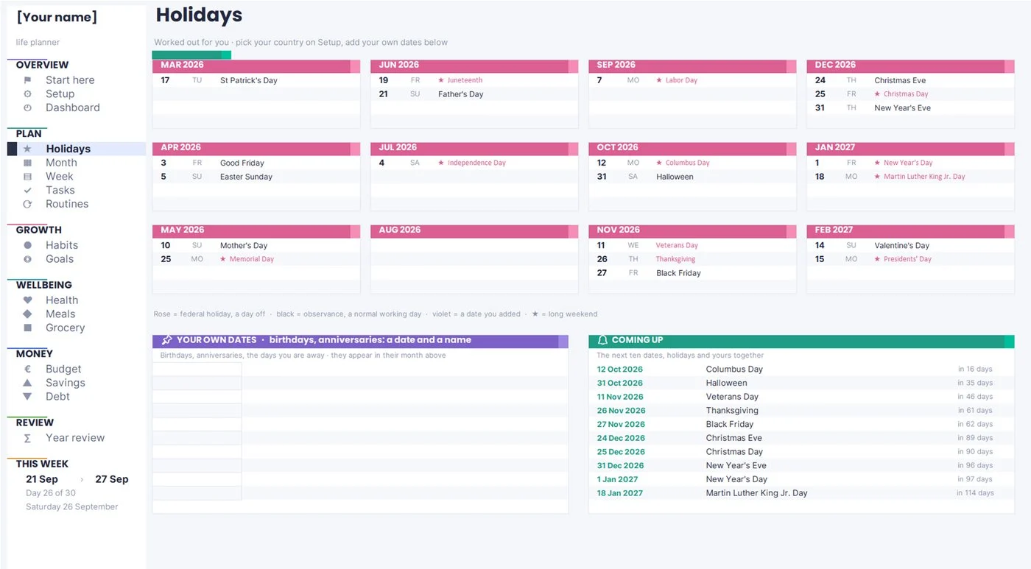Click 'in 114 days' in Coming Up
The width and height of the screenshot is (1031, 569).
point(975,493)
